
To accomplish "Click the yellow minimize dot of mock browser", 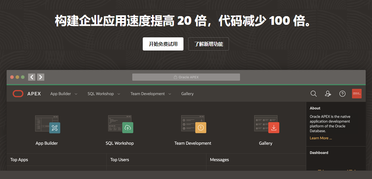I will (x=17, y=77).
